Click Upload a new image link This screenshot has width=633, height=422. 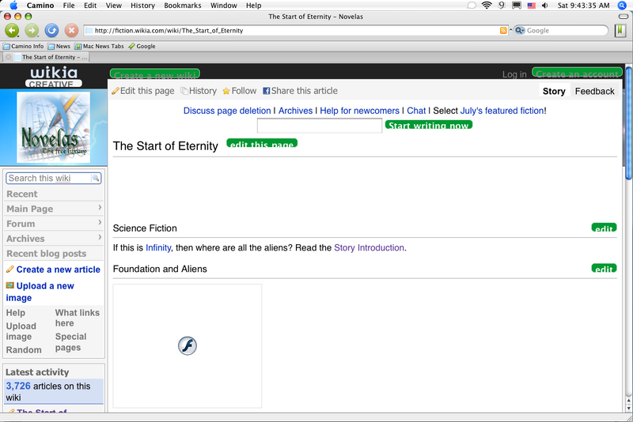point(40,292)
